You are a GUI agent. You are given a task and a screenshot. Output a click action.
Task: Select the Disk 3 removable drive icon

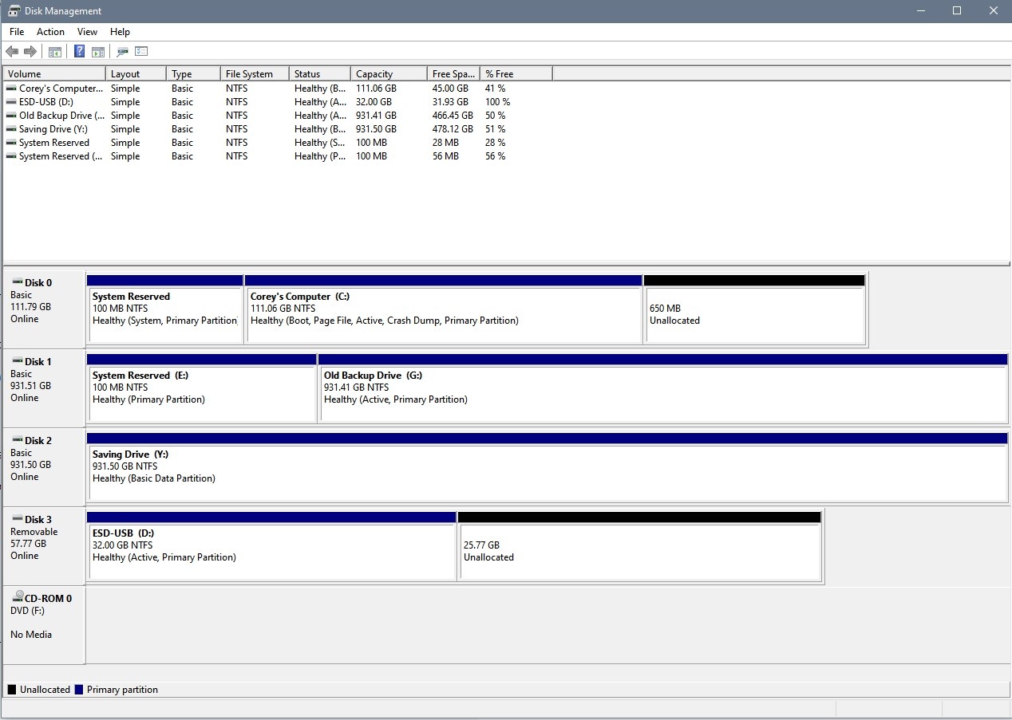(19, 519)
